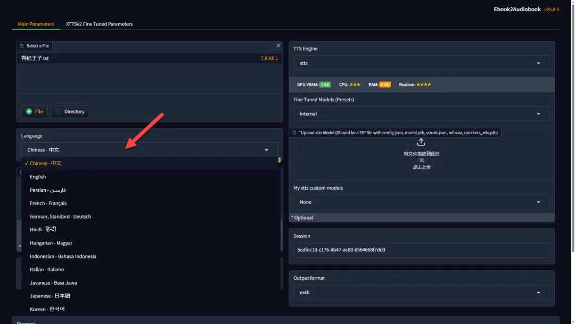Open Output format m4b dropdown

tap(421, 293)
